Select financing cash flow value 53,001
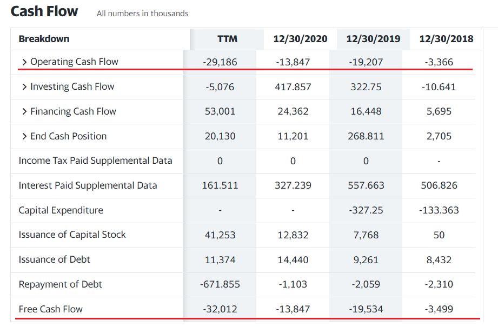 pos(220,111)
